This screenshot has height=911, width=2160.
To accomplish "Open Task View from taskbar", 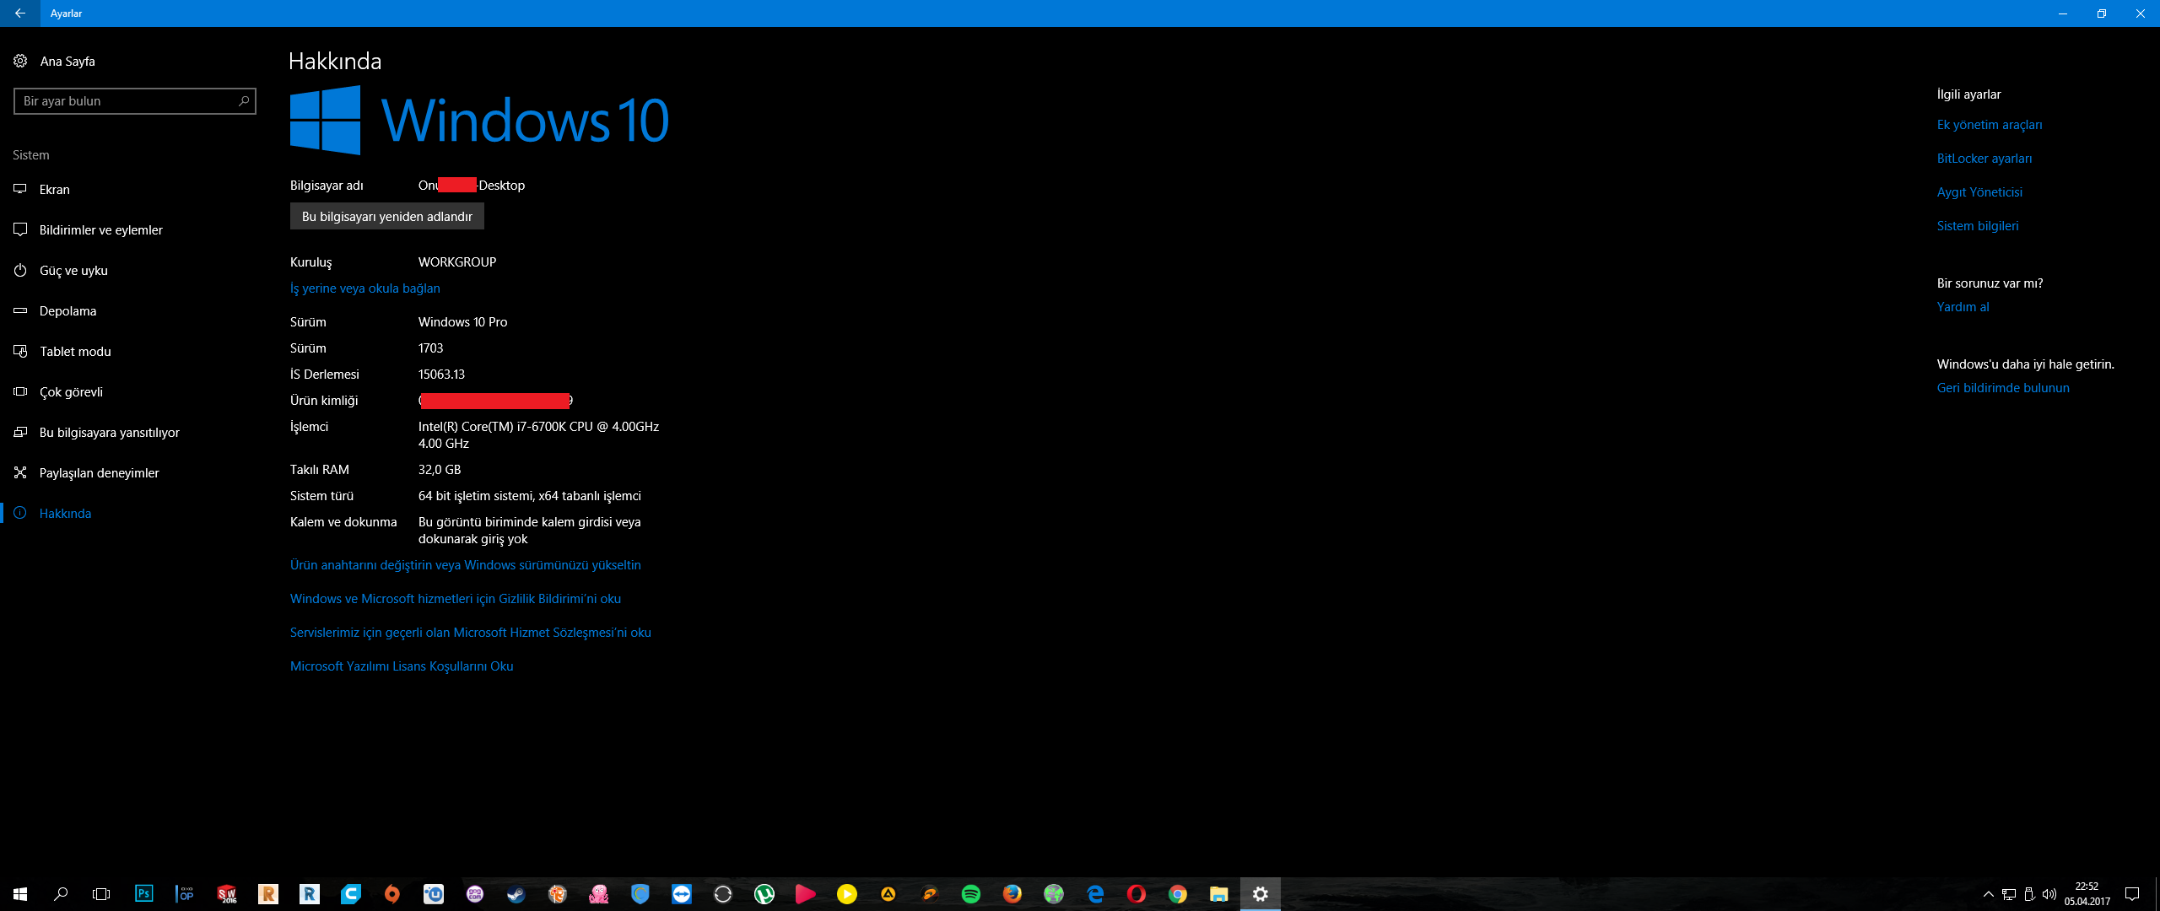I will click(x=101, y=894).
